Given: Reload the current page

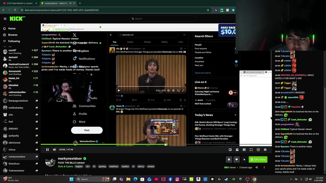Looking at the screenshot, I should tap(15, 10).
